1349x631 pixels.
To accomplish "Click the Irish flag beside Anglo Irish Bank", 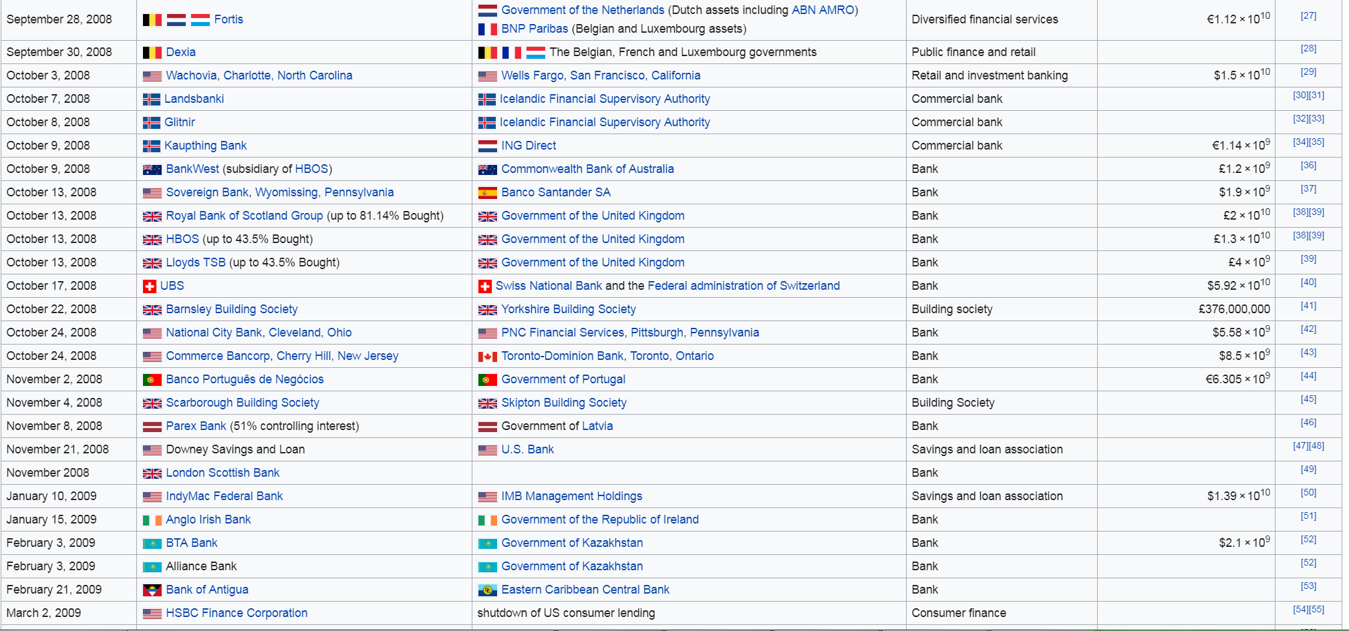I will tap(152, 520).
